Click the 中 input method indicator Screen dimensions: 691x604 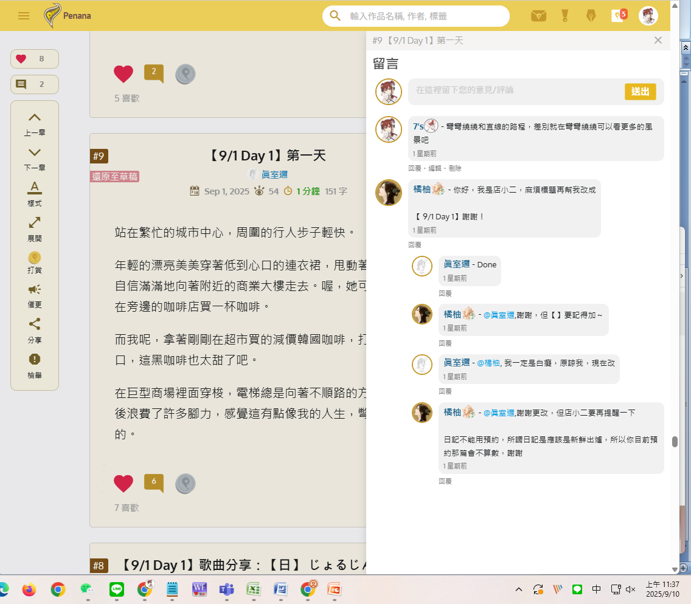click(596, 589)
